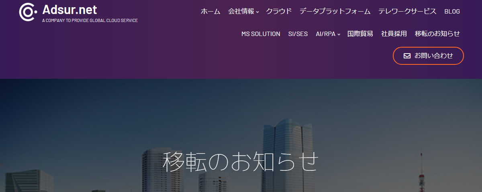Go to the クラウド page
This screenshot has width=482, height=192.
click(x=279, y=11)
